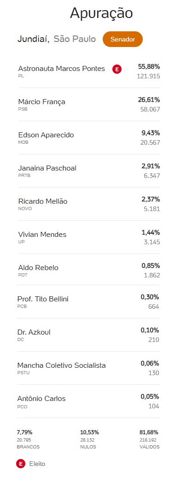
Task: Click the Nulos 10,53% statistic
Action: 89,439
